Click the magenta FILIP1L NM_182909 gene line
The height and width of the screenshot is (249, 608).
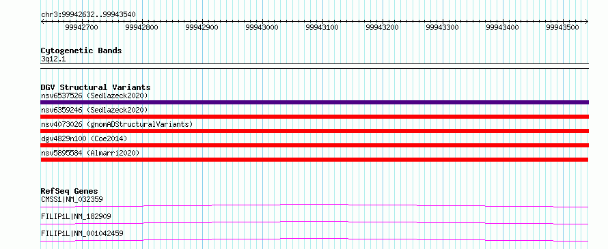tap(314, 222)
